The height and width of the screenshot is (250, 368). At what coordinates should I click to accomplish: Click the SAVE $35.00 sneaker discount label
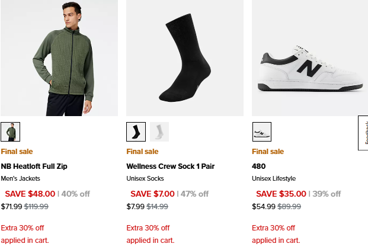[281, 194]
